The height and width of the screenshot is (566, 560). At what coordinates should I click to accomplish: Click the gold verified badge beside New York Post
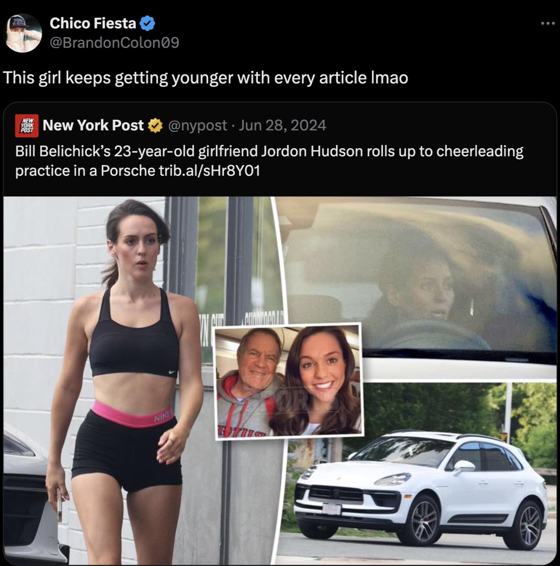[x=155, y=126]
